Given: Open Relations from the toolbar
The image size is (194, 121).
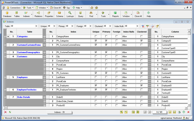Looking at the screenshot, I should coord(38,14).
